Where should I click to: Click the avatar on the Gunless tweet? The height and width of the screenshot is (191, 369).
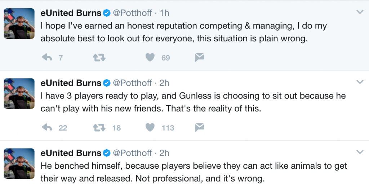coord(19,94)
